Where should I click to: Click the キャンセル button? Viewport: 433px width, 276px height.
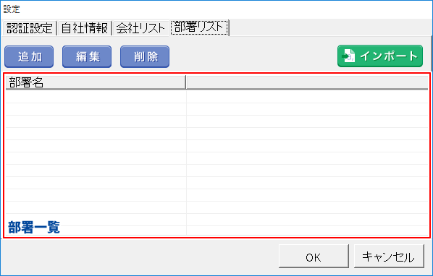click(389, 256)
